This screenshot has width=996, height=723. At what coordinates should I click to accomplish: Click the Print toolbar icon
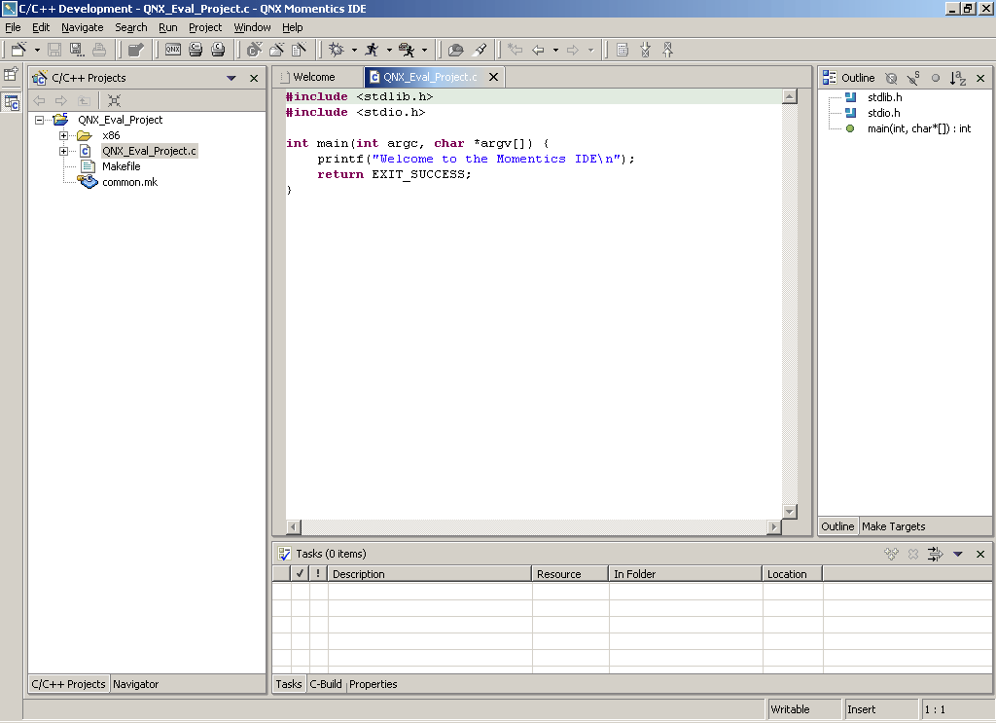98,50
